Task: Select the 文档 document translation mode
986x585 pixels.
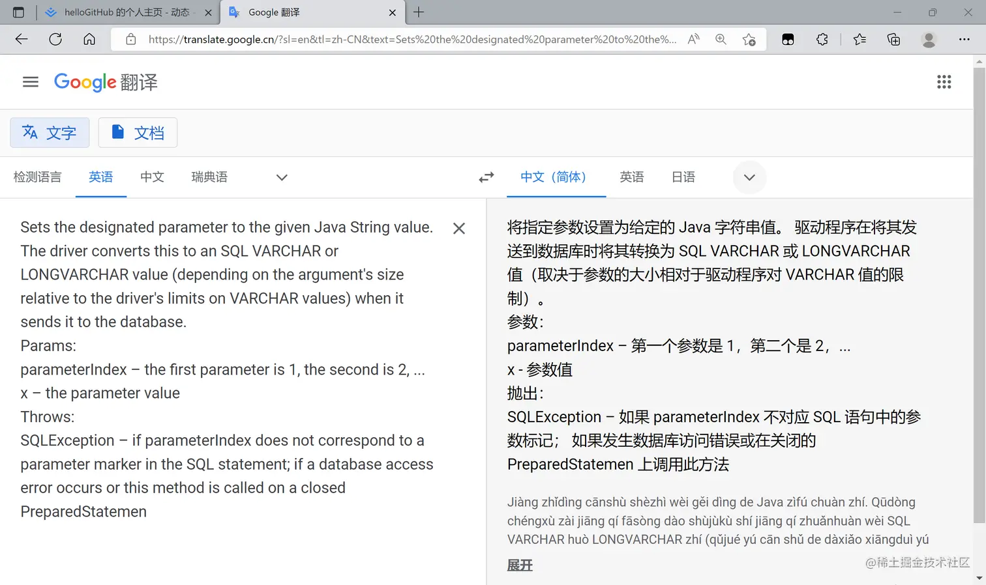Action: point(138,133)
